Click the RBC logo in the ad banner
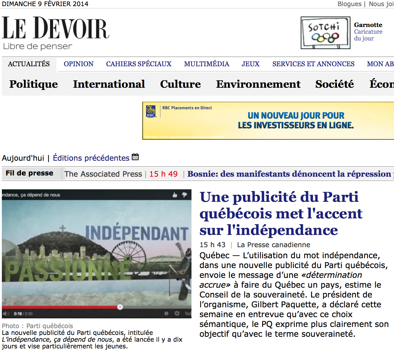The width and height of the screenshot is (394, 357). pyautogui.click(x=151, y=111)
